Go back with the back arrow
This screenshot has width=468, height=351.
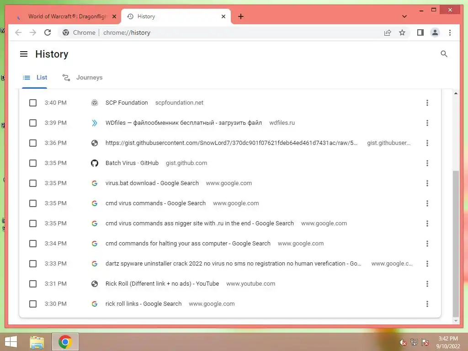tap(18, 32)
